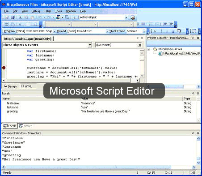Open the Table menu

[x=47, y=11]
